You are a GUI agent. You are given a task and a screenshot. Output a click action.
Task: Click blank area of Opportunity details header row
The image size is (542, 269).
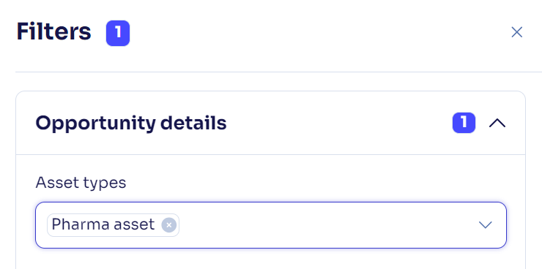coord(338,123)
